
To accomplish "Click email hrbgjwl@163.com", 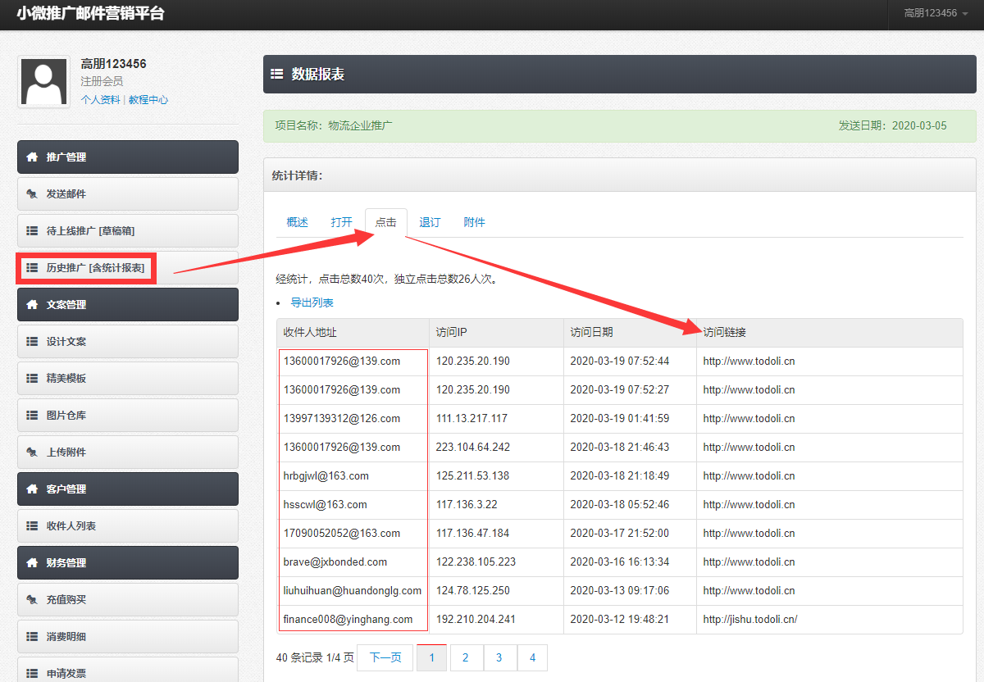I will click(x=326, y=476).
